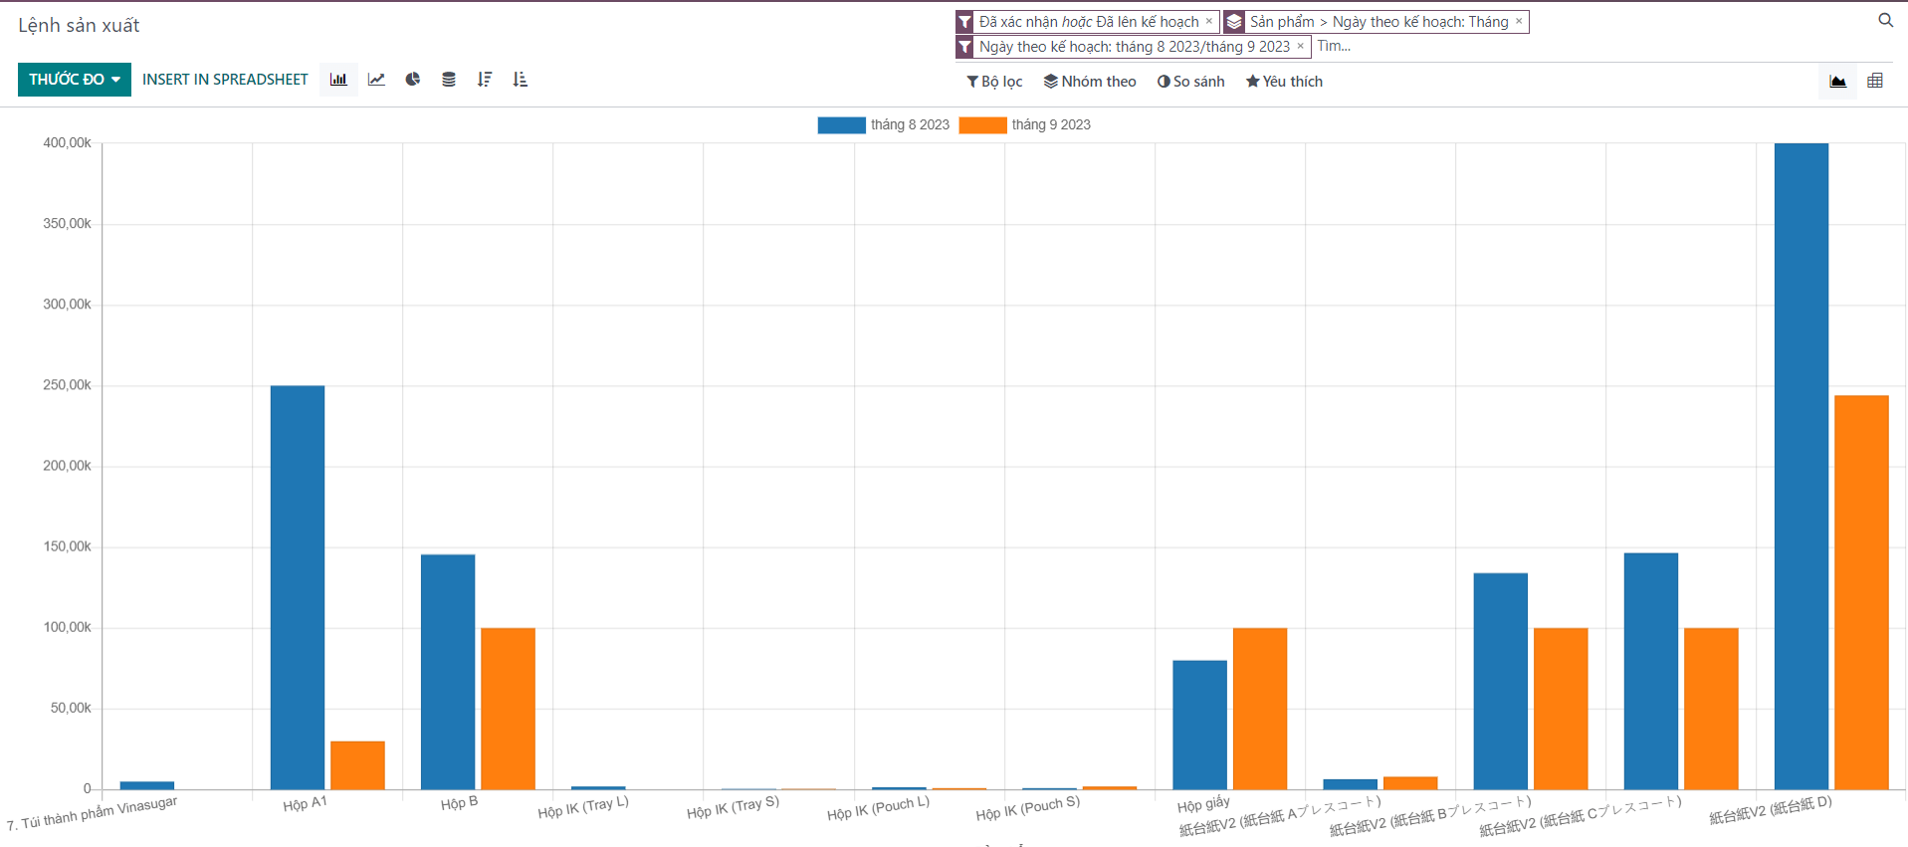Image resolution: width=1908 pixels, height=847 pixels.
Task: Toggle tháng 8 2023 legend series
Action: point(884,125)
